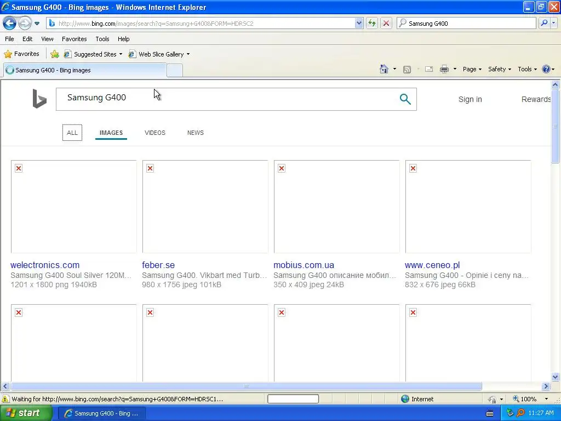The width and height of the screenshot is (561, 421).
Task: Open the www.ceneo.pl image thumbnail
Action: pyautogui.click(x=468, y=207)
